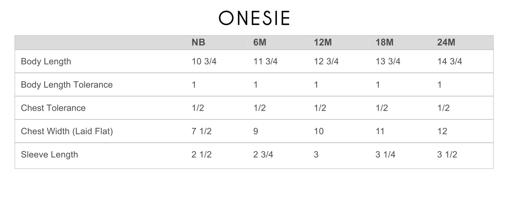Select the 12M body length value 12 3/4
508x197 pixels.
click(326, 61)
